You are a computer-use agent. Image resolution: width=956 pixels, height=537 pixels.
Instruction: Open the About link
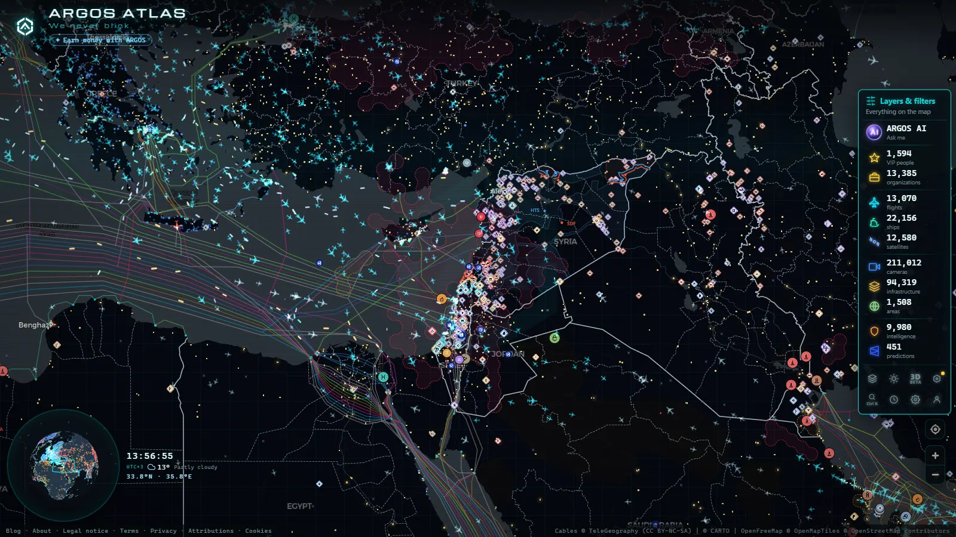click(x=42, y=531)
